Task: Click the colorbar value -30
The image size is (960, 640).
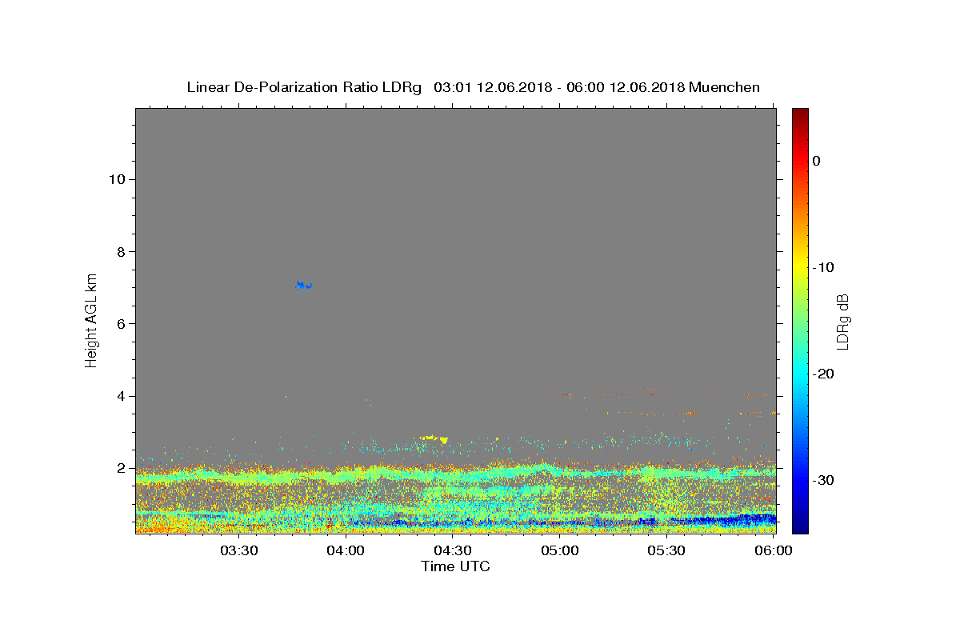Action: [823, 480]
